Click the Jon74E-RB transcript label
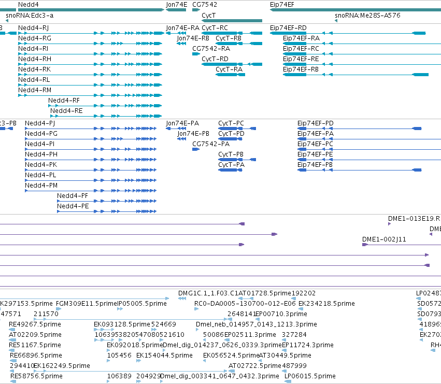The image size is (441, 384). coord(193,38)
